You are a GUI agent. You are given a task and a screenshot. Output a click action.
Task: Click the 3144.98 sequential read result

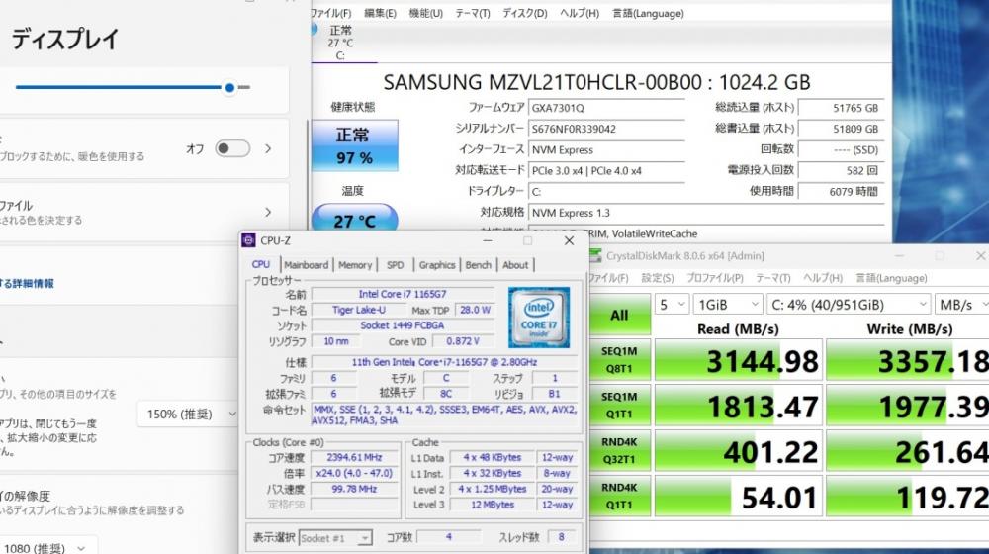click(738, 360)
